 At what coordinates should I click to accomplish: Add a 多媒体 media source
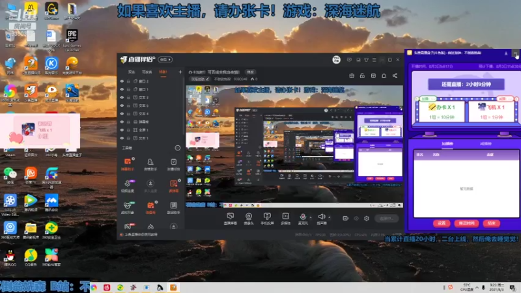point(286,219)
